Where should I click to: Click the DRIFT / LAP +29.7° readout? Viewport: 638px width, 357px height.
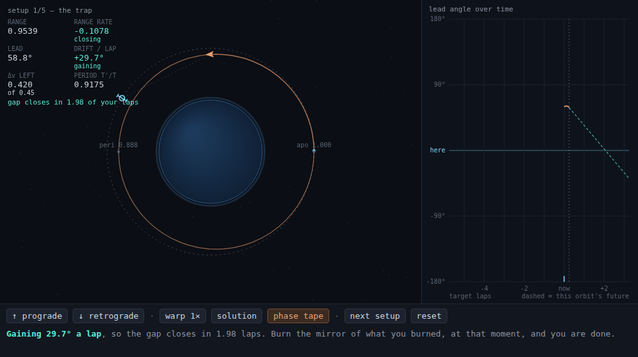coord(89,58)
